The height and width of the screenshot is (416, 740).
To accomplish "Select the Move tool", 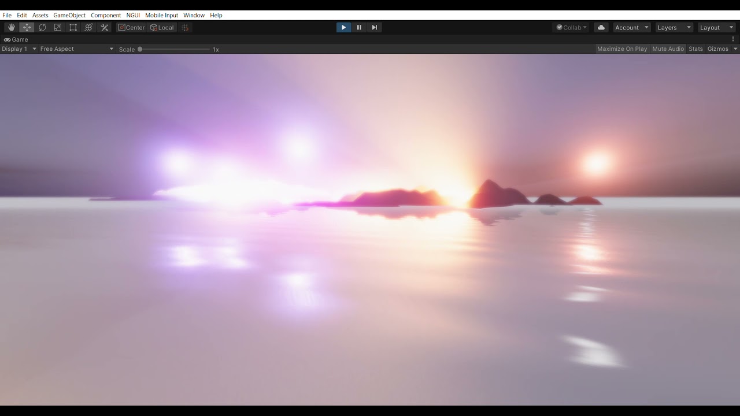I will pos(27,28).
